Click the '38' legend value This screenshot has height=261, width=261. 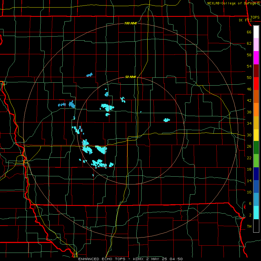tap(249, 112)
